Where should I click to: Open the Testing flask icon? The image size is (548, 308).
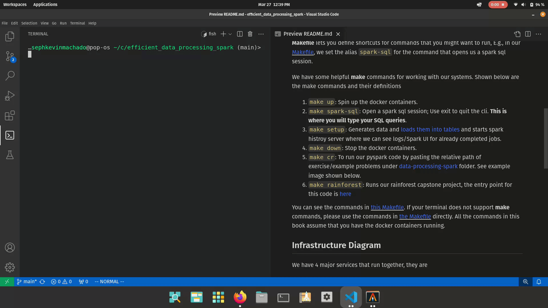point(10,155)
